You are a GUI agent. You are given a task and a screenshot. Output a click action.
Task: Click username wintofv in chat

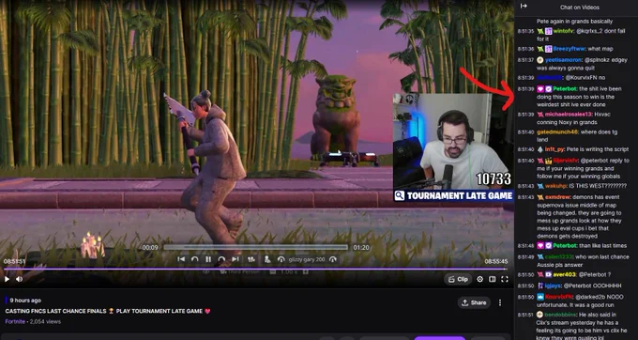562,31
